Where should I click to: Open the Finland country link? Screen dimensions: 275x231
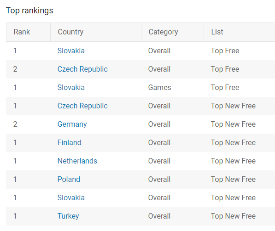(69, 143)
